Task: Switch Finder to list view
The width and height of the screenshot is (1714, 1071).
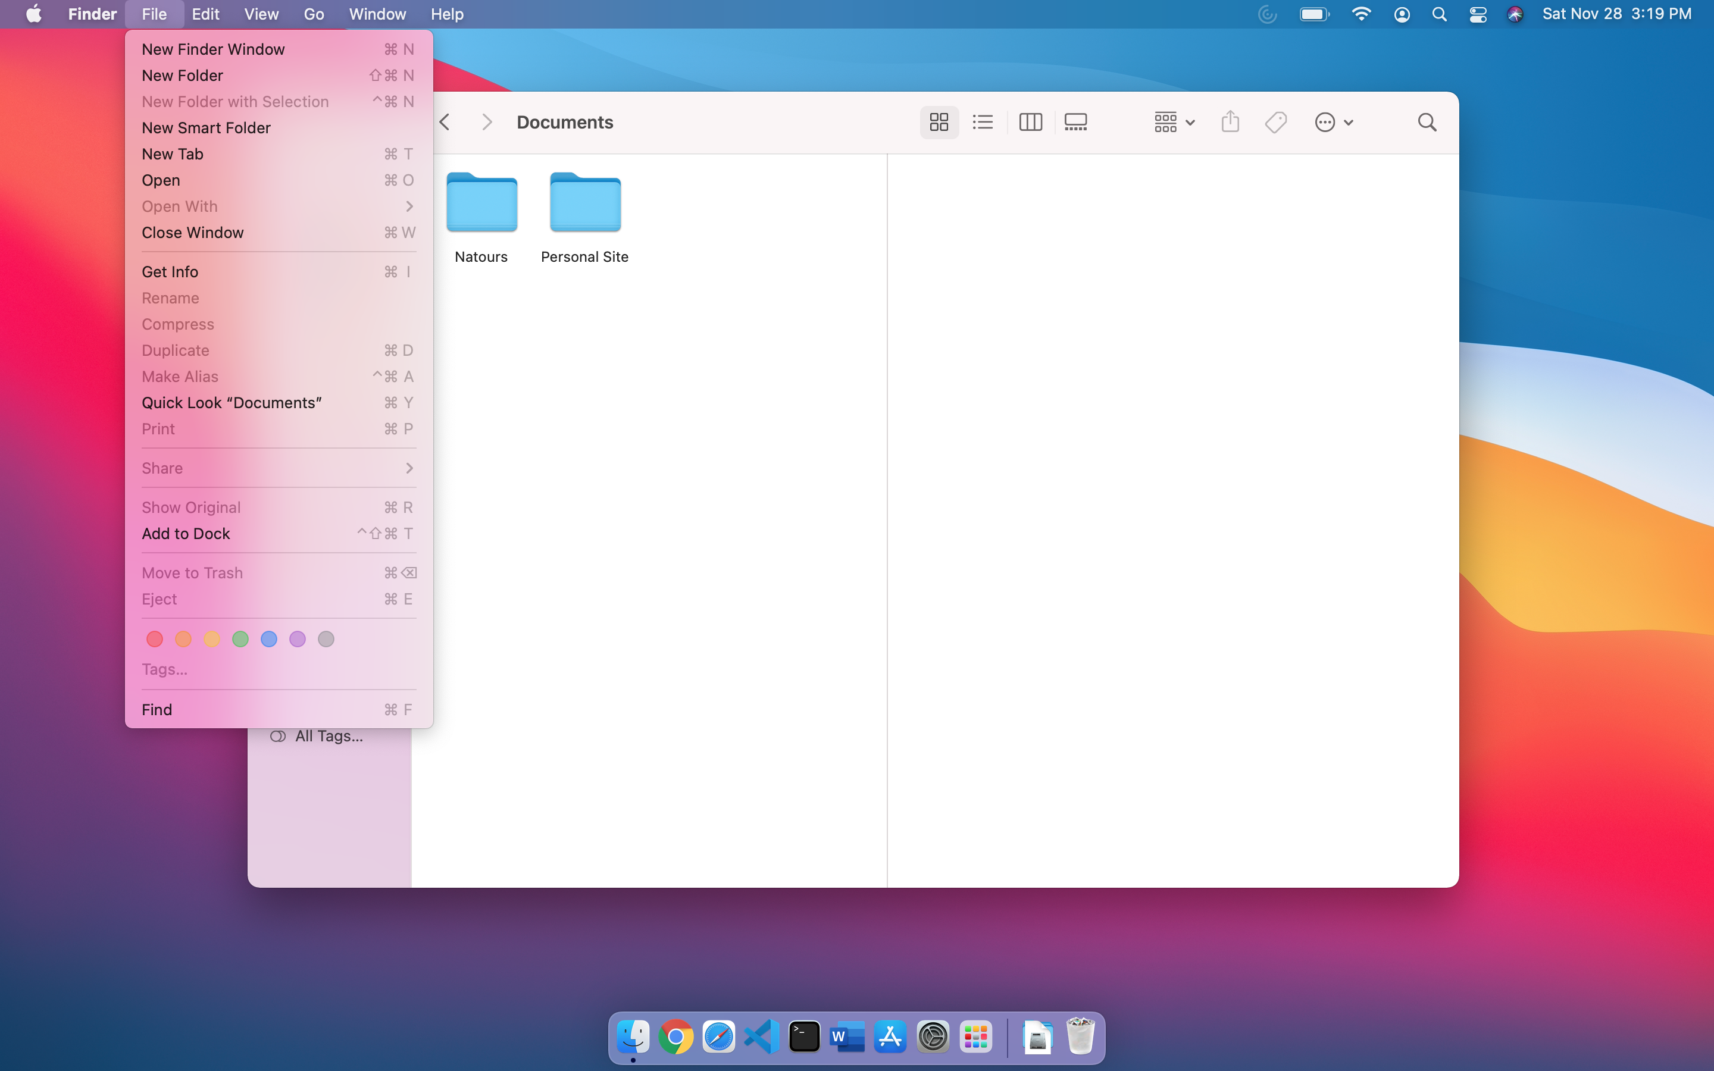Action: [x=983, y=122]
